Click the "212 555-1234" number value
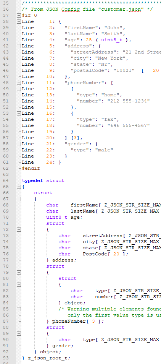 coord(128,101)
